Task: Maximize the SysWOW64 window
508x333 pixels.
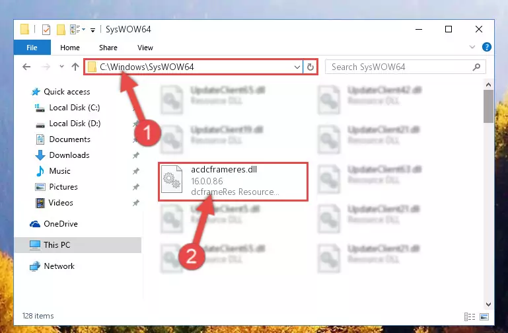Action: click(449, 29)
